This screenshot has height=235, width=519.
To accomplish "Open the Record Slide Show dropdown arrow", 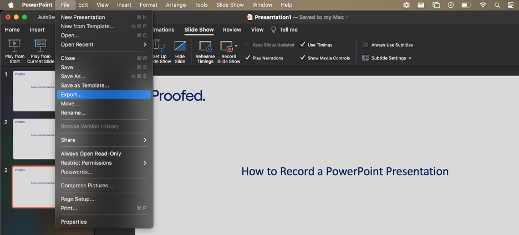I will tap(236, 45).
